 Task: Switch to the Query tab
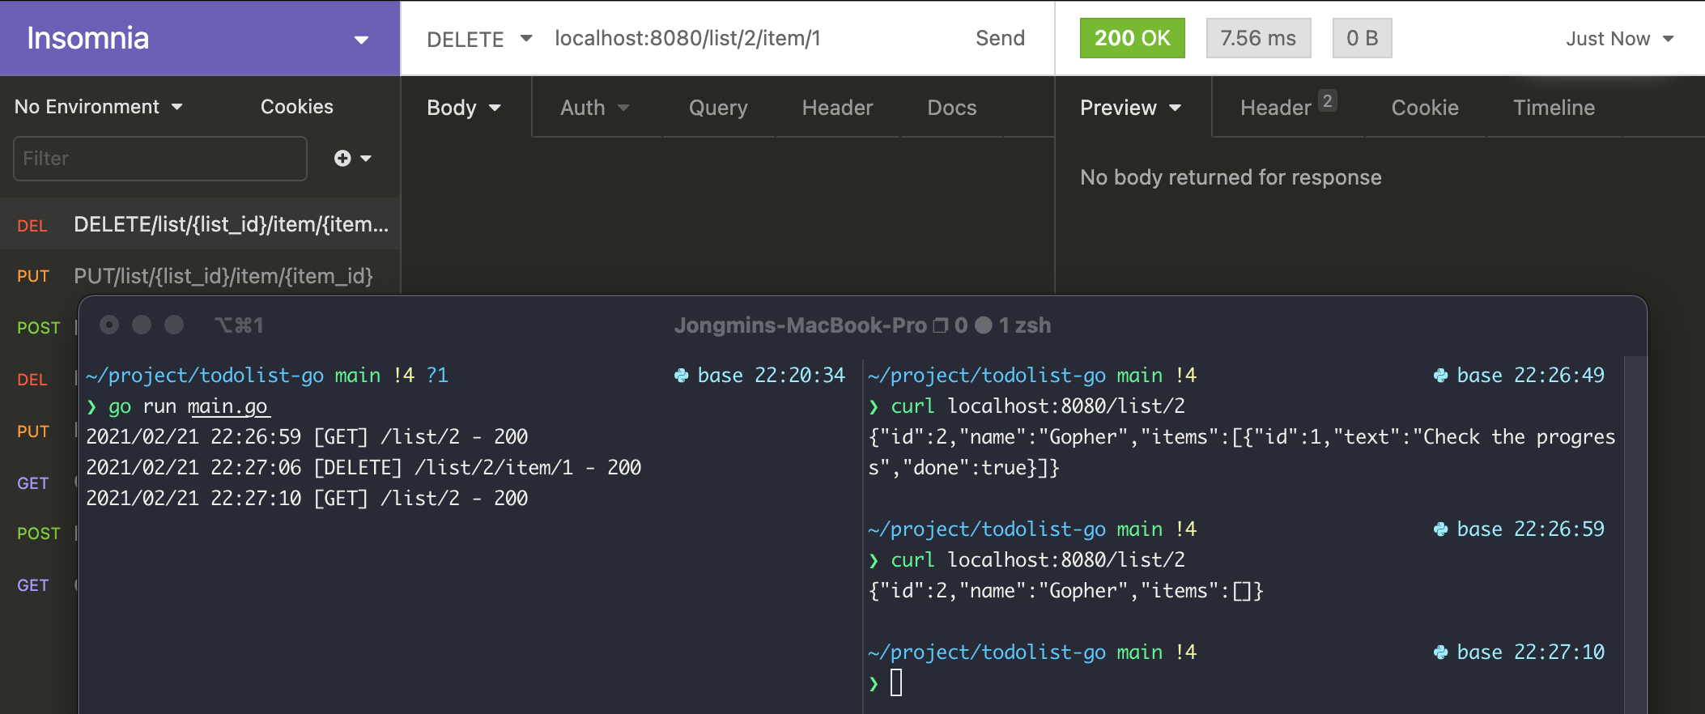pyautogui.click(x=718, y=108)
